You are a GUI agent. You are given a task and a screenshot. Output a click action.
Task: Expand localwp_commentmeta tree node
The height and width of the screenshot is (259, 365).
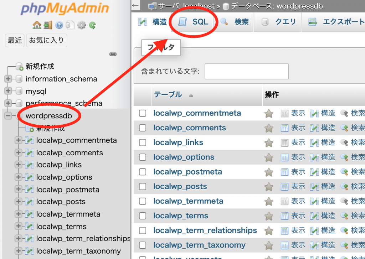tap(18, 140)
